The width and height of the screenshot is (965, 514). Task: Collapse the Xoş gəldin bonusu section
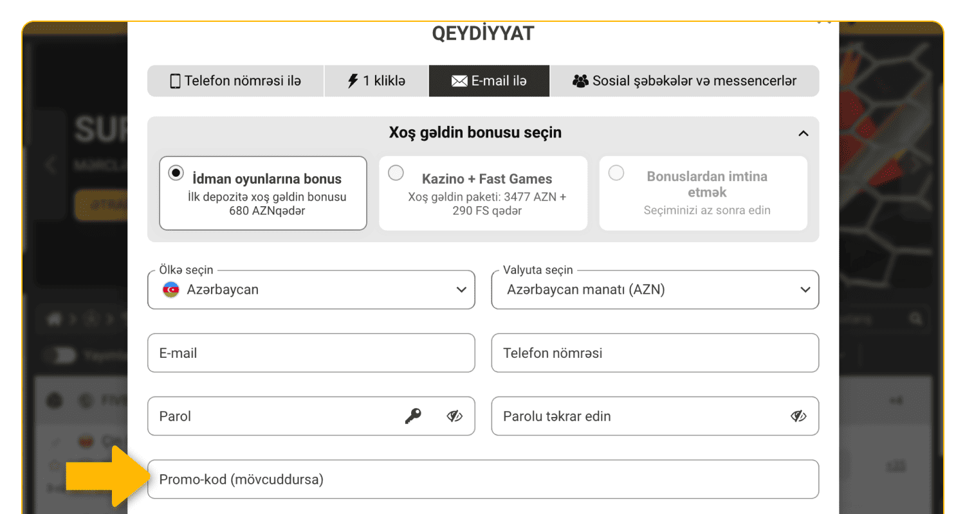tap(802, 133)
